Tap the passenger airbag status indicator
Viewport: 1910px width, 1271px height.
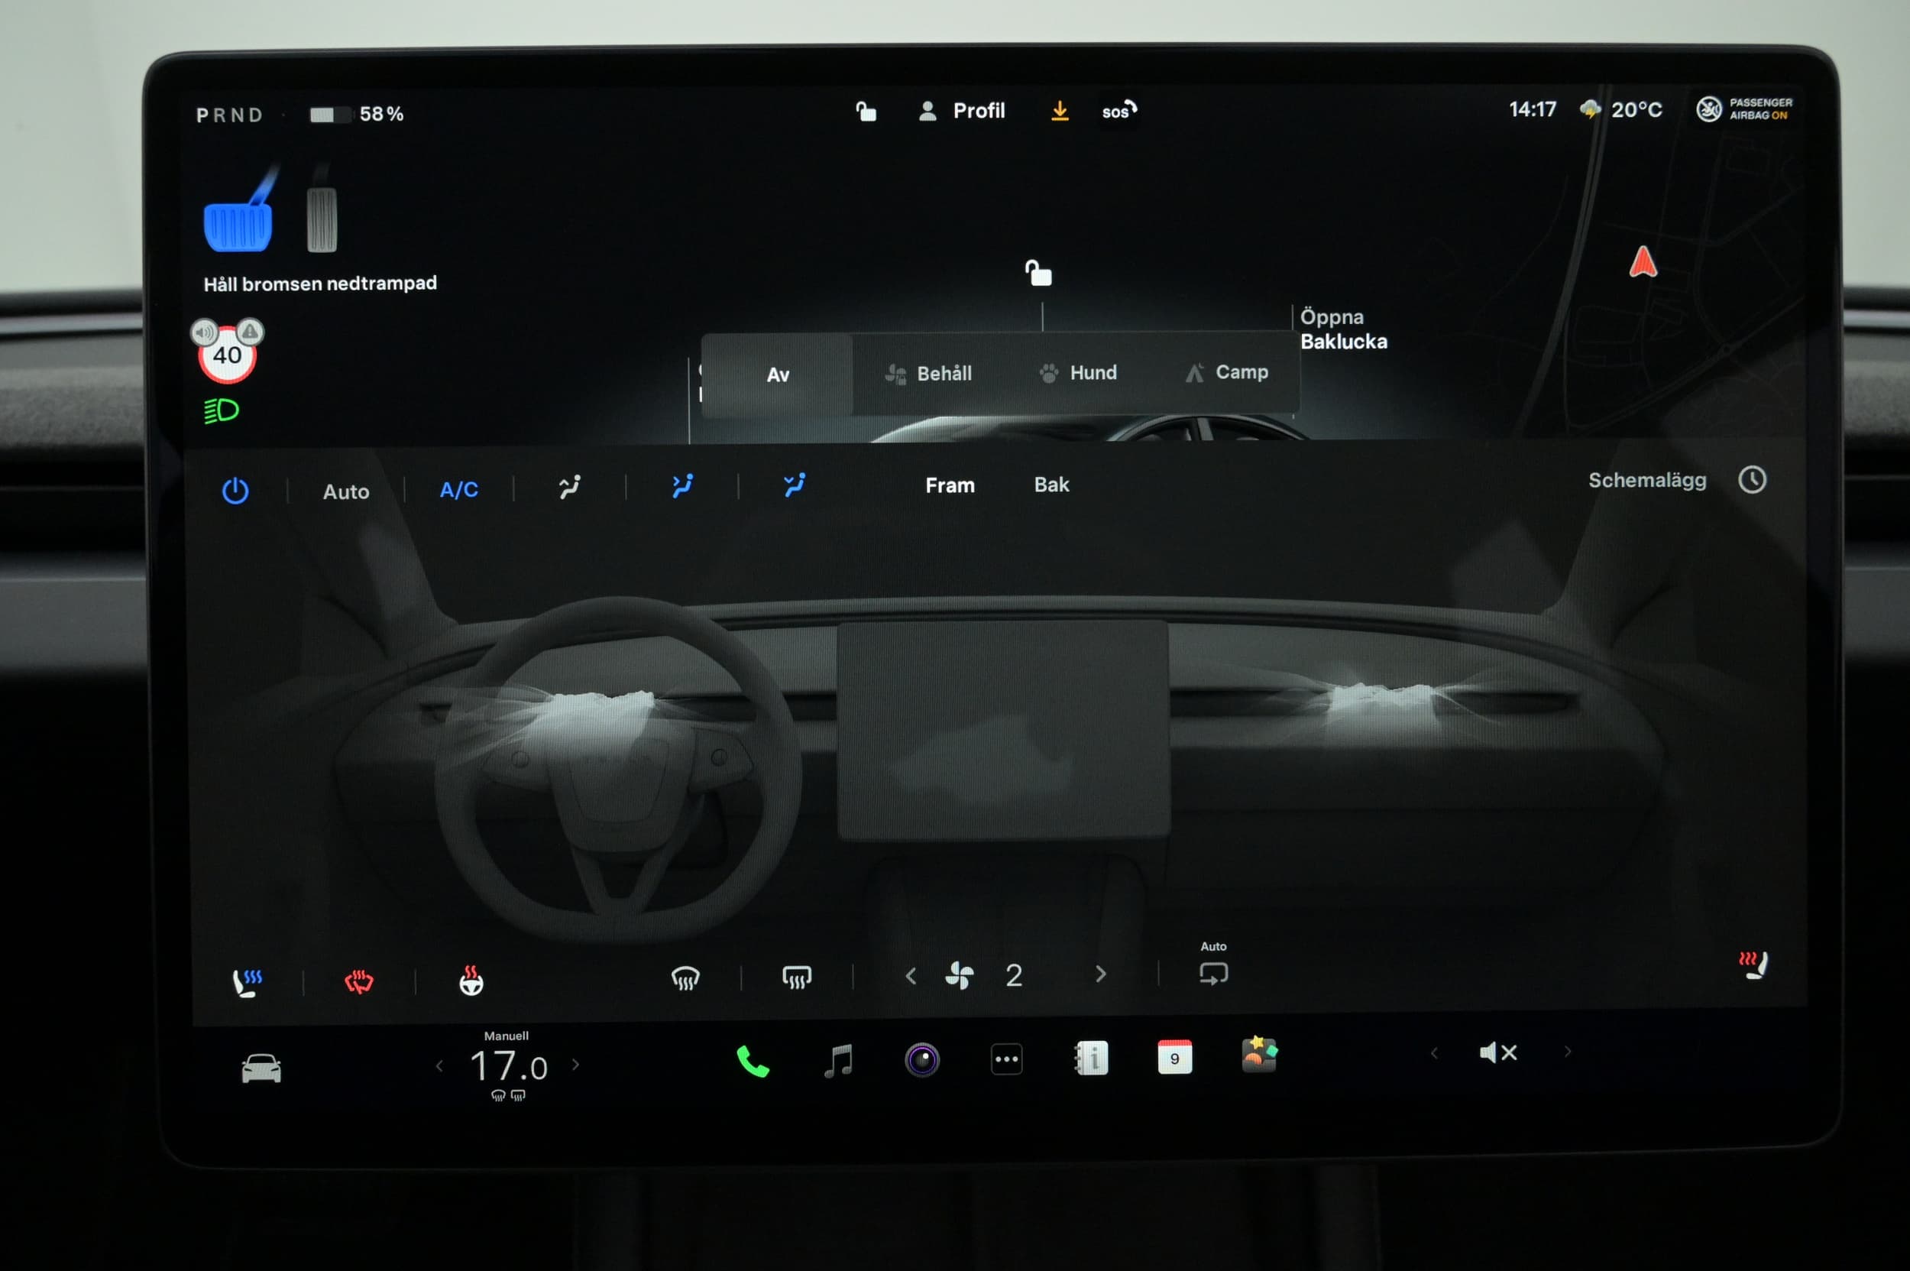coord(1744,109)
